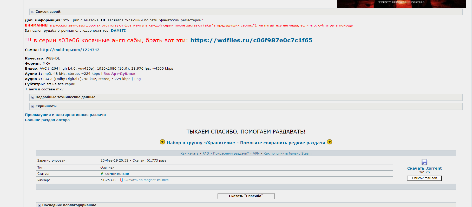Click the Формат: MKV line

pyautogui.click(x=38, y=64)
